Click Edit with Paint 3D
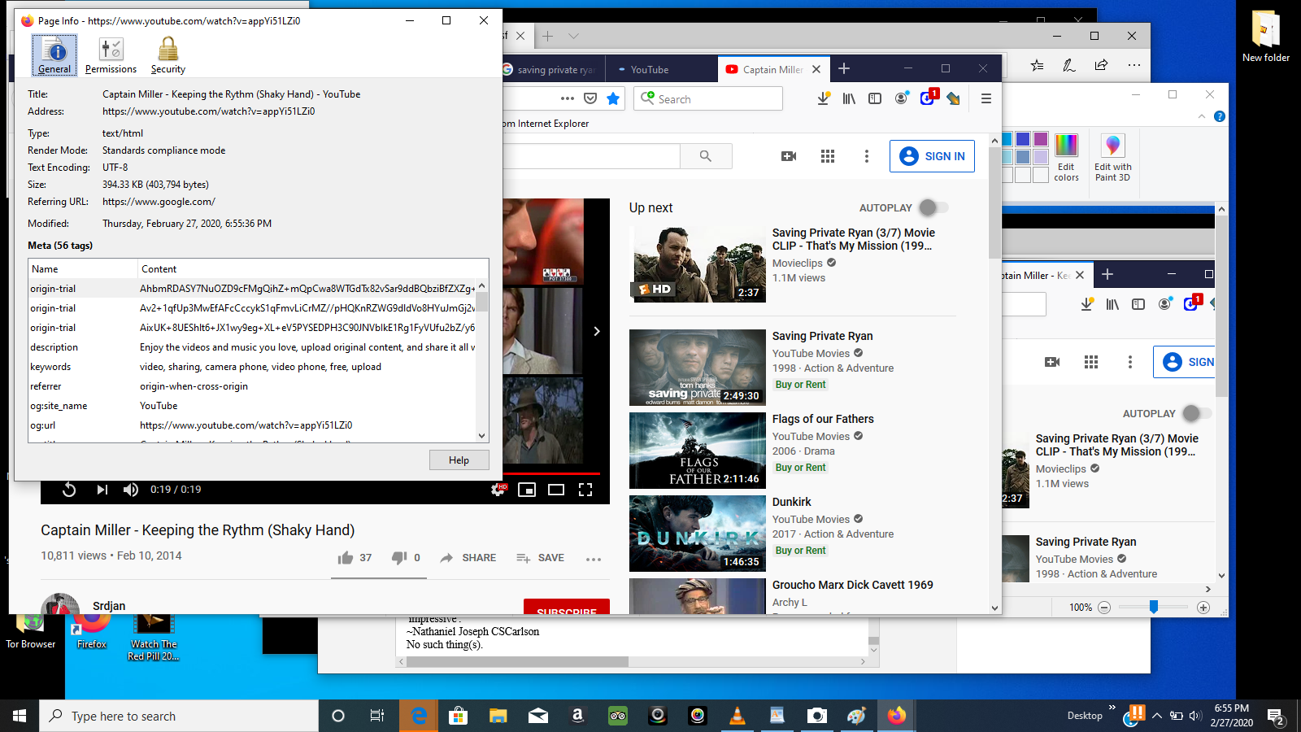Viewport: 1301px width, 732px height. tap(1112, 158)
